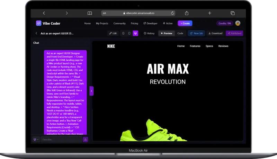
Task: Open the browser share sheet icon
Action: 187,13
